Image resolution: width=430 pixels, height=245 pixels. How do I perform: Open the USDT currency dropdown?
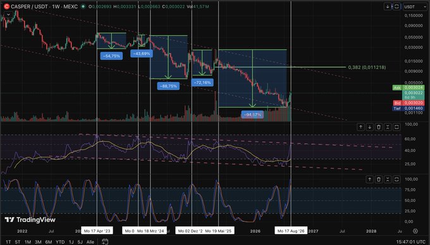(415, 6)
